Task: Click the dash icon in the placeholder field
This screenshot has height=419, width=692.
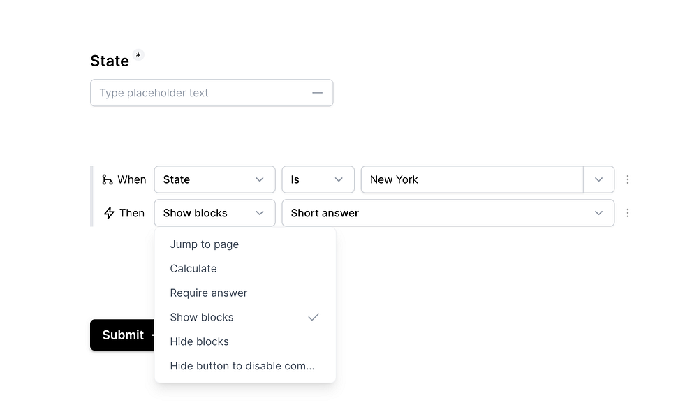Action: [x=317, y=92]
